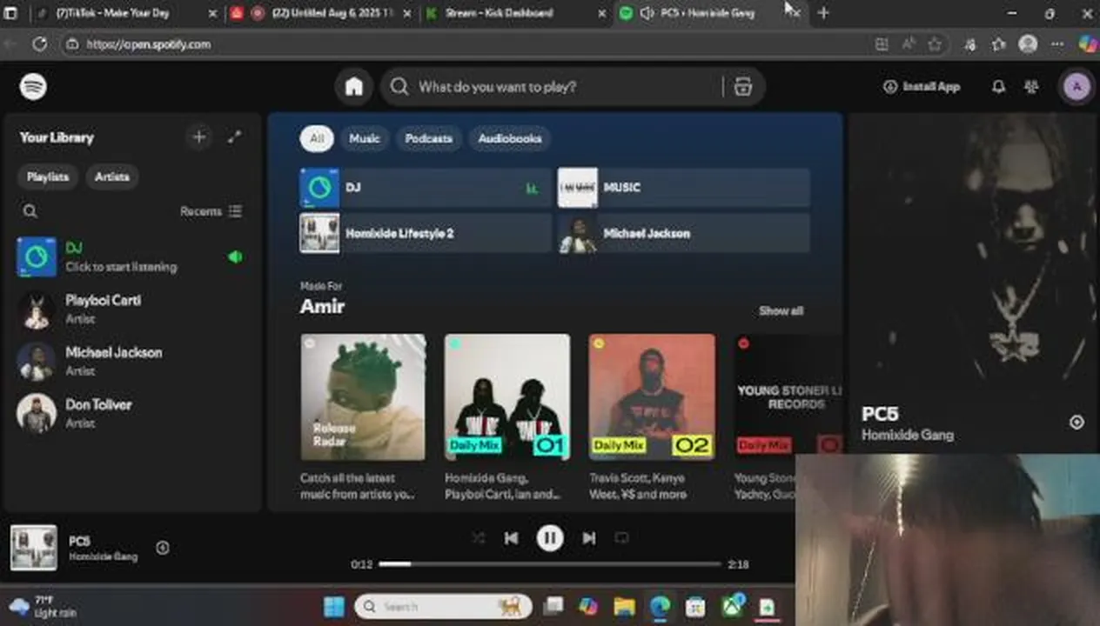This screenshot has width=1100, height=626.
Task: Switch to TikTok browser tab
Action: [x=124, y=13]
